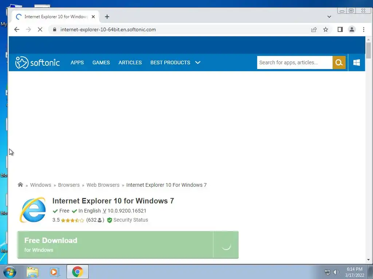This screenshot has height=279, width=373.
Task: Open Chrome's three-dot menu
Action: click(x=364, y=29)
